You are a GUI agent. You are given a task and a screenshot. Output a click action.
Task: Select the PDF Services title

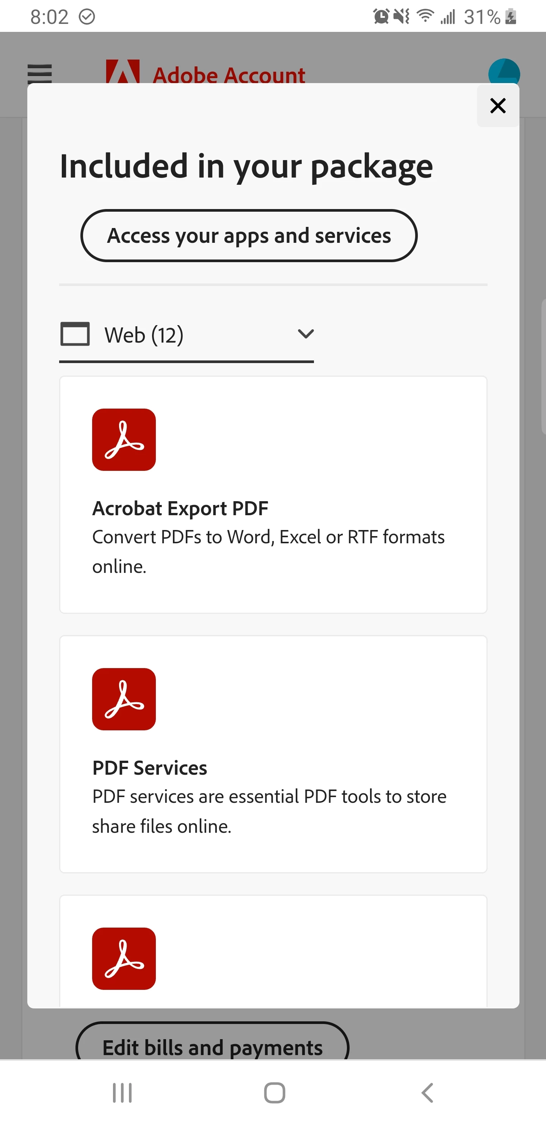(x=149, y=768)
